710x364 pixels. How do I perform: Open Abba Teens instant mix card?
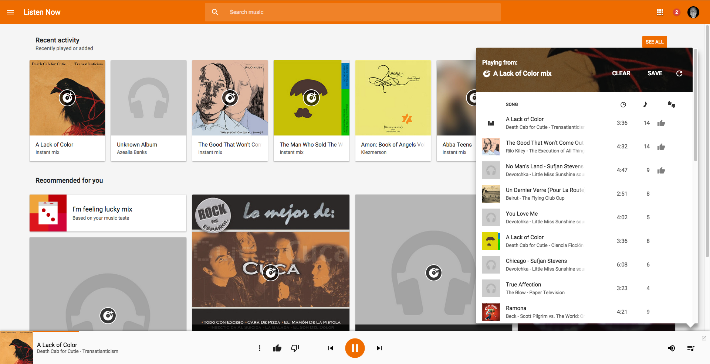point(456,111)
